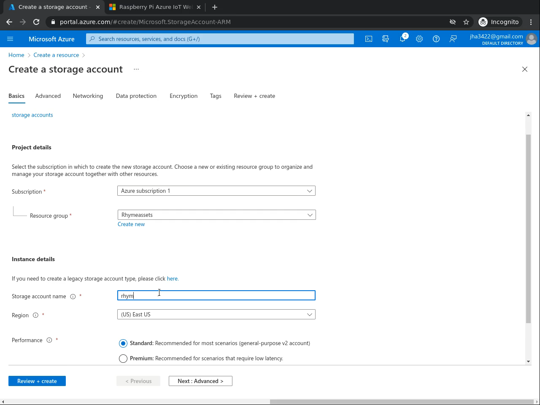
Task: Click info icon beside Storage account name
Action: point(73,297)
